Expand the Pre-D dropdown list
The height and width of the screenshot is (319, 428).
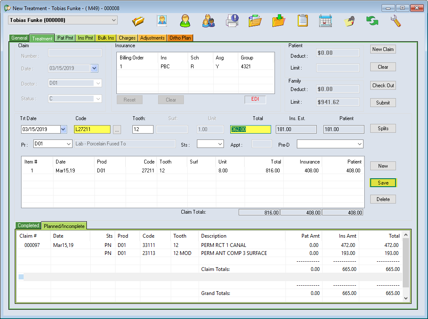(359, 144)
